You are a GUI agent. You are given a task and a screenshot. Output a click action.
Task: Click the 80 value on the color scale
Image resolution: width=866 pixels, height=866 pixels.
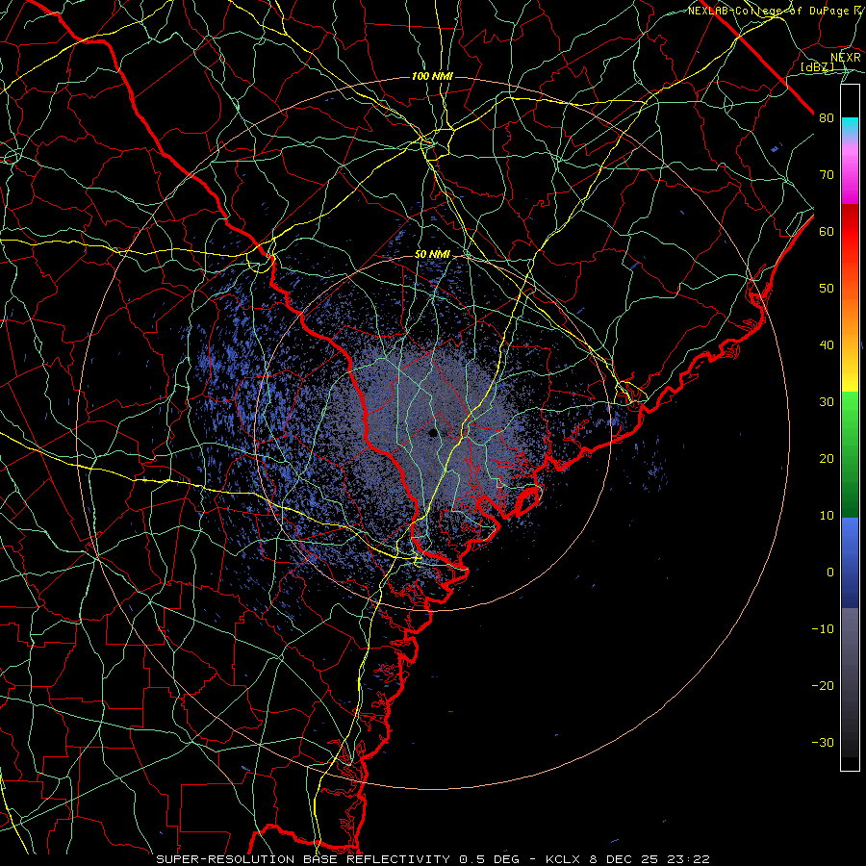(827, 118)
